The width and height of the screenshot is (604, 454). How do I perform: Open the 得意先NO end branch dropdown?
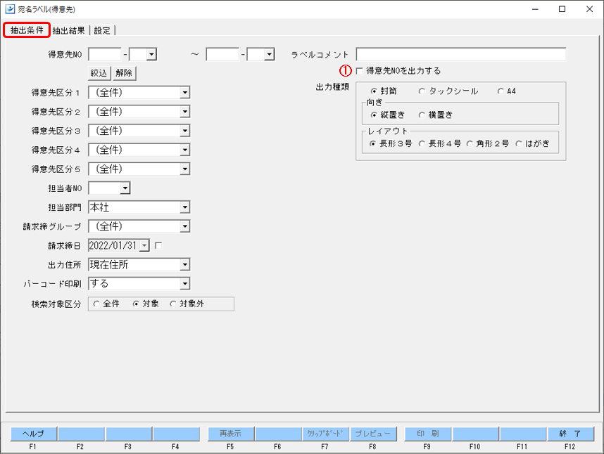(x=269, y=55)
